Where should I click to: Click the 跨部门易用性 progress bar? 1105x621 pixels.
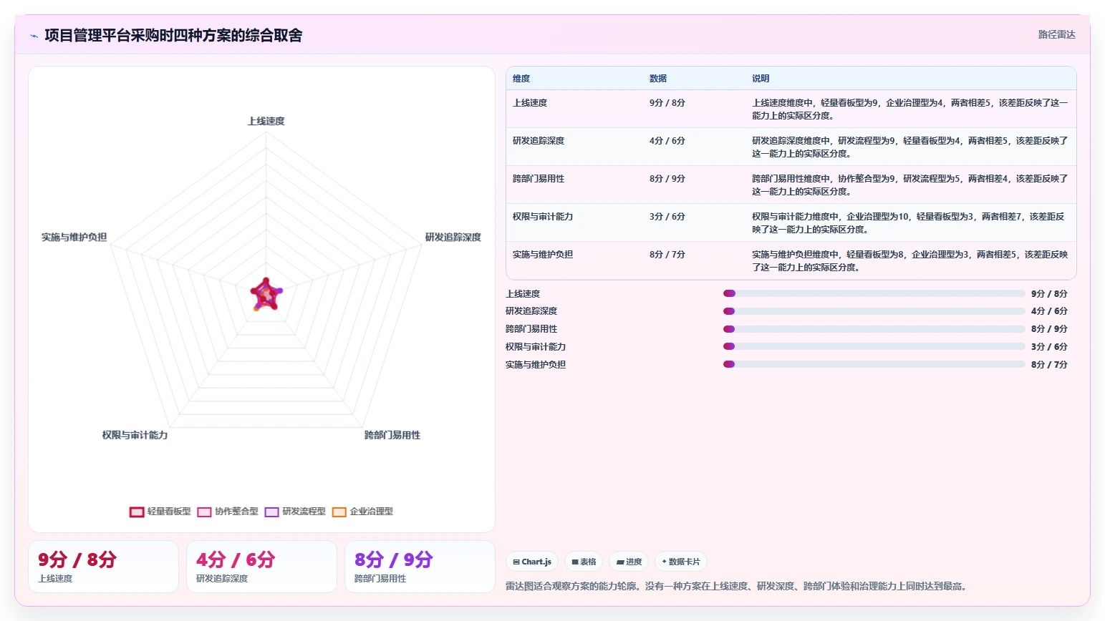tap(874, 329)
